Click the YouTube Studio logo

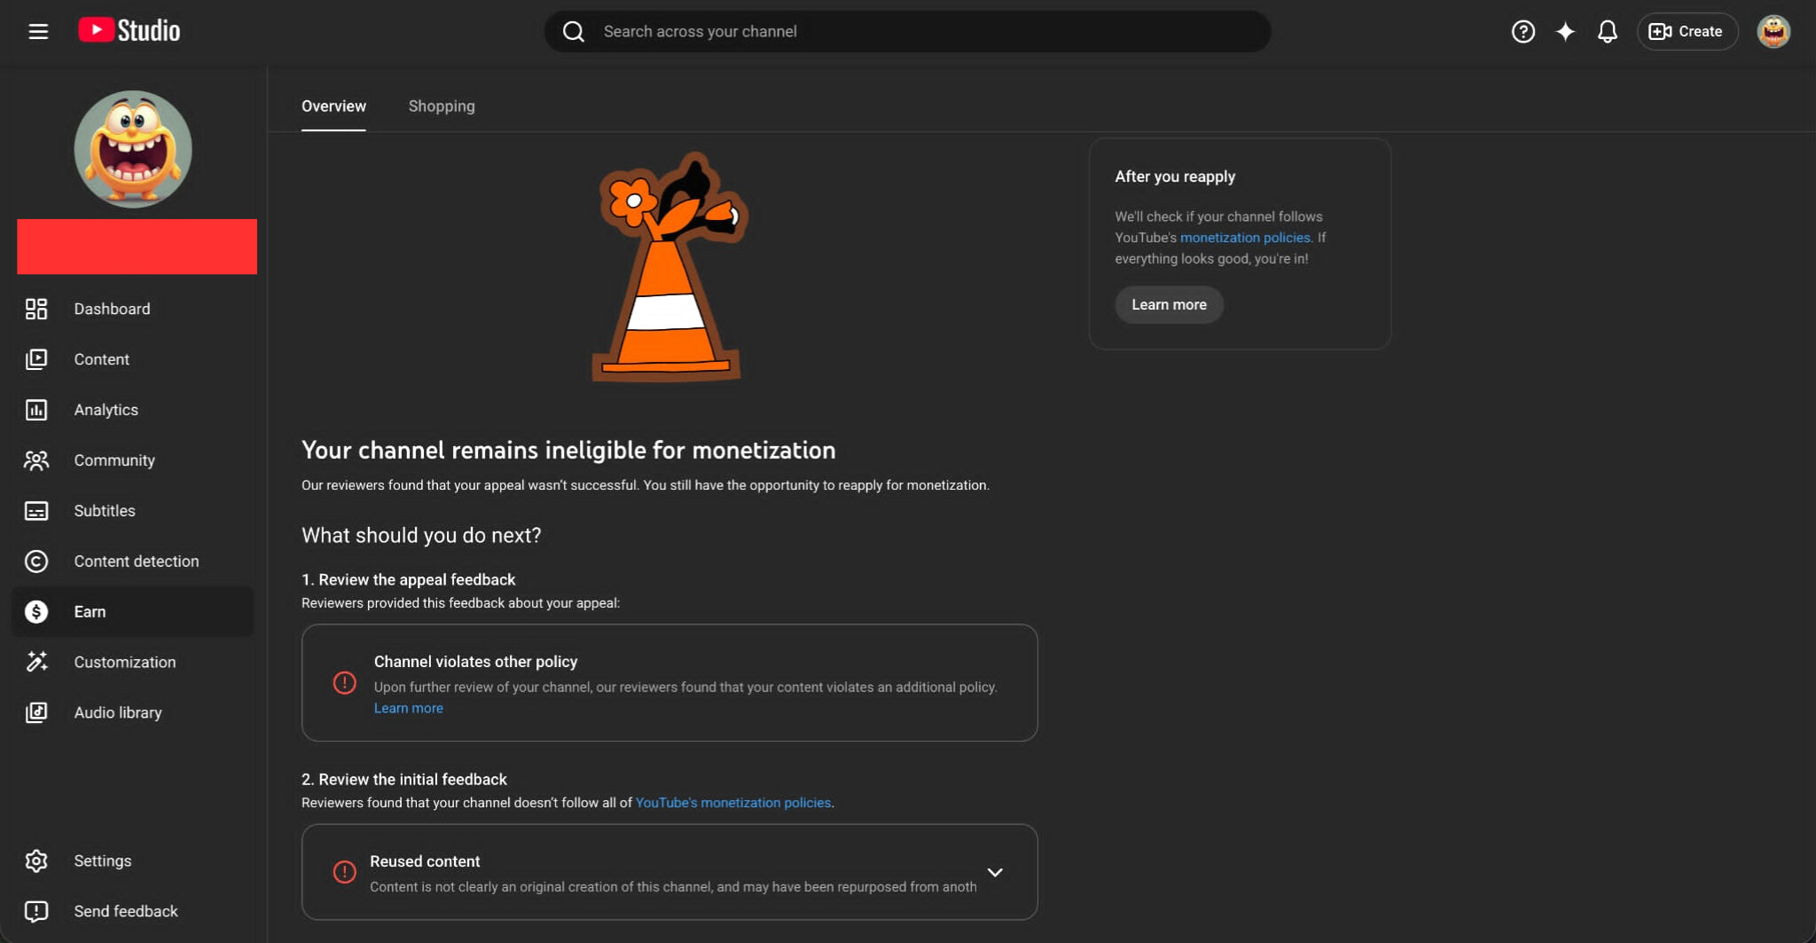[x=129, y=31]
